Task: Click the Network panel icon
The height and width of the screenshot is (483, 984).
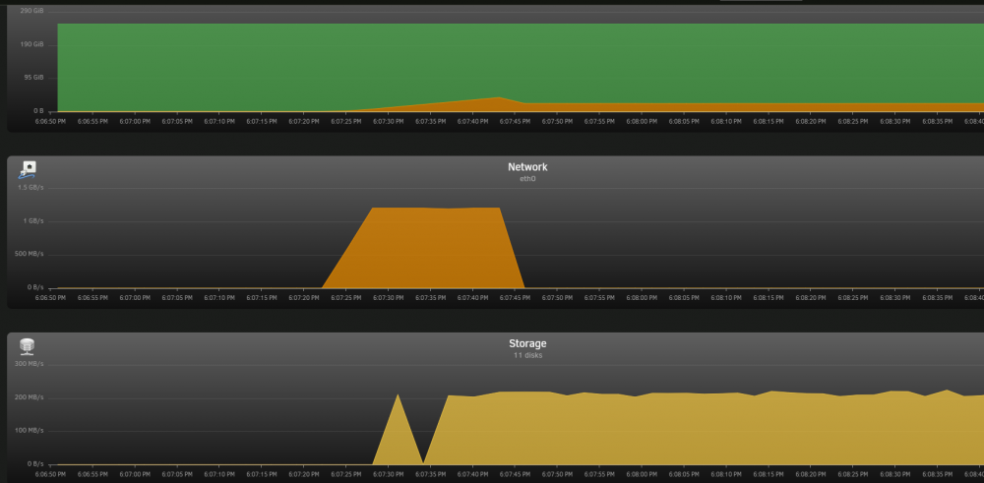Action: 28,169
